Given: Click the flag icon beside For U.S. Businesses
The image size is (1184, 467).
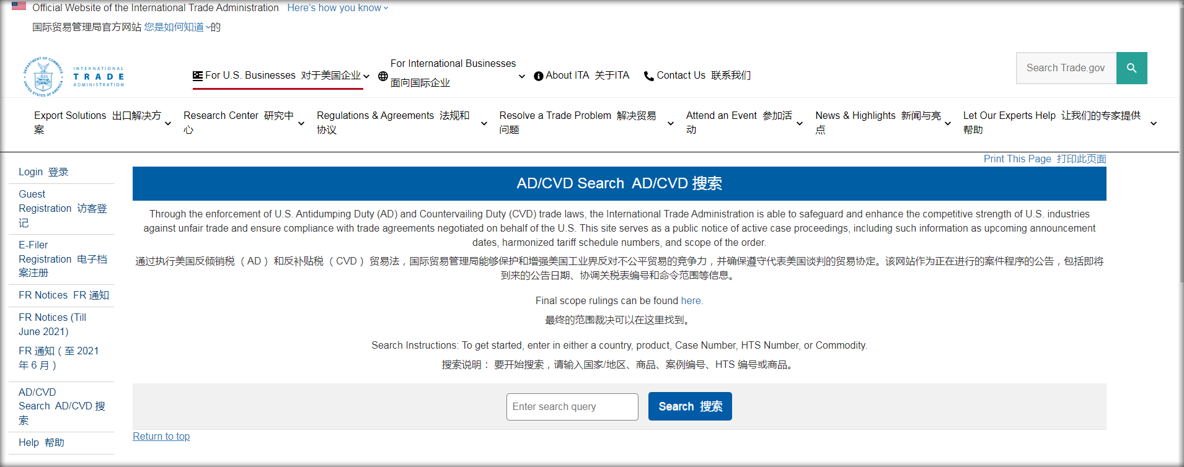Looking at the screenshot, I should (198, 76).
